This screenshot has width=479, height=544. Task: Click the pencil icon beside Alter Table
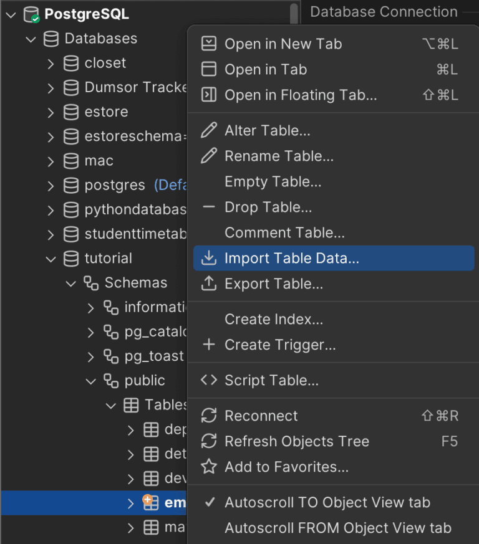[210, 130]
